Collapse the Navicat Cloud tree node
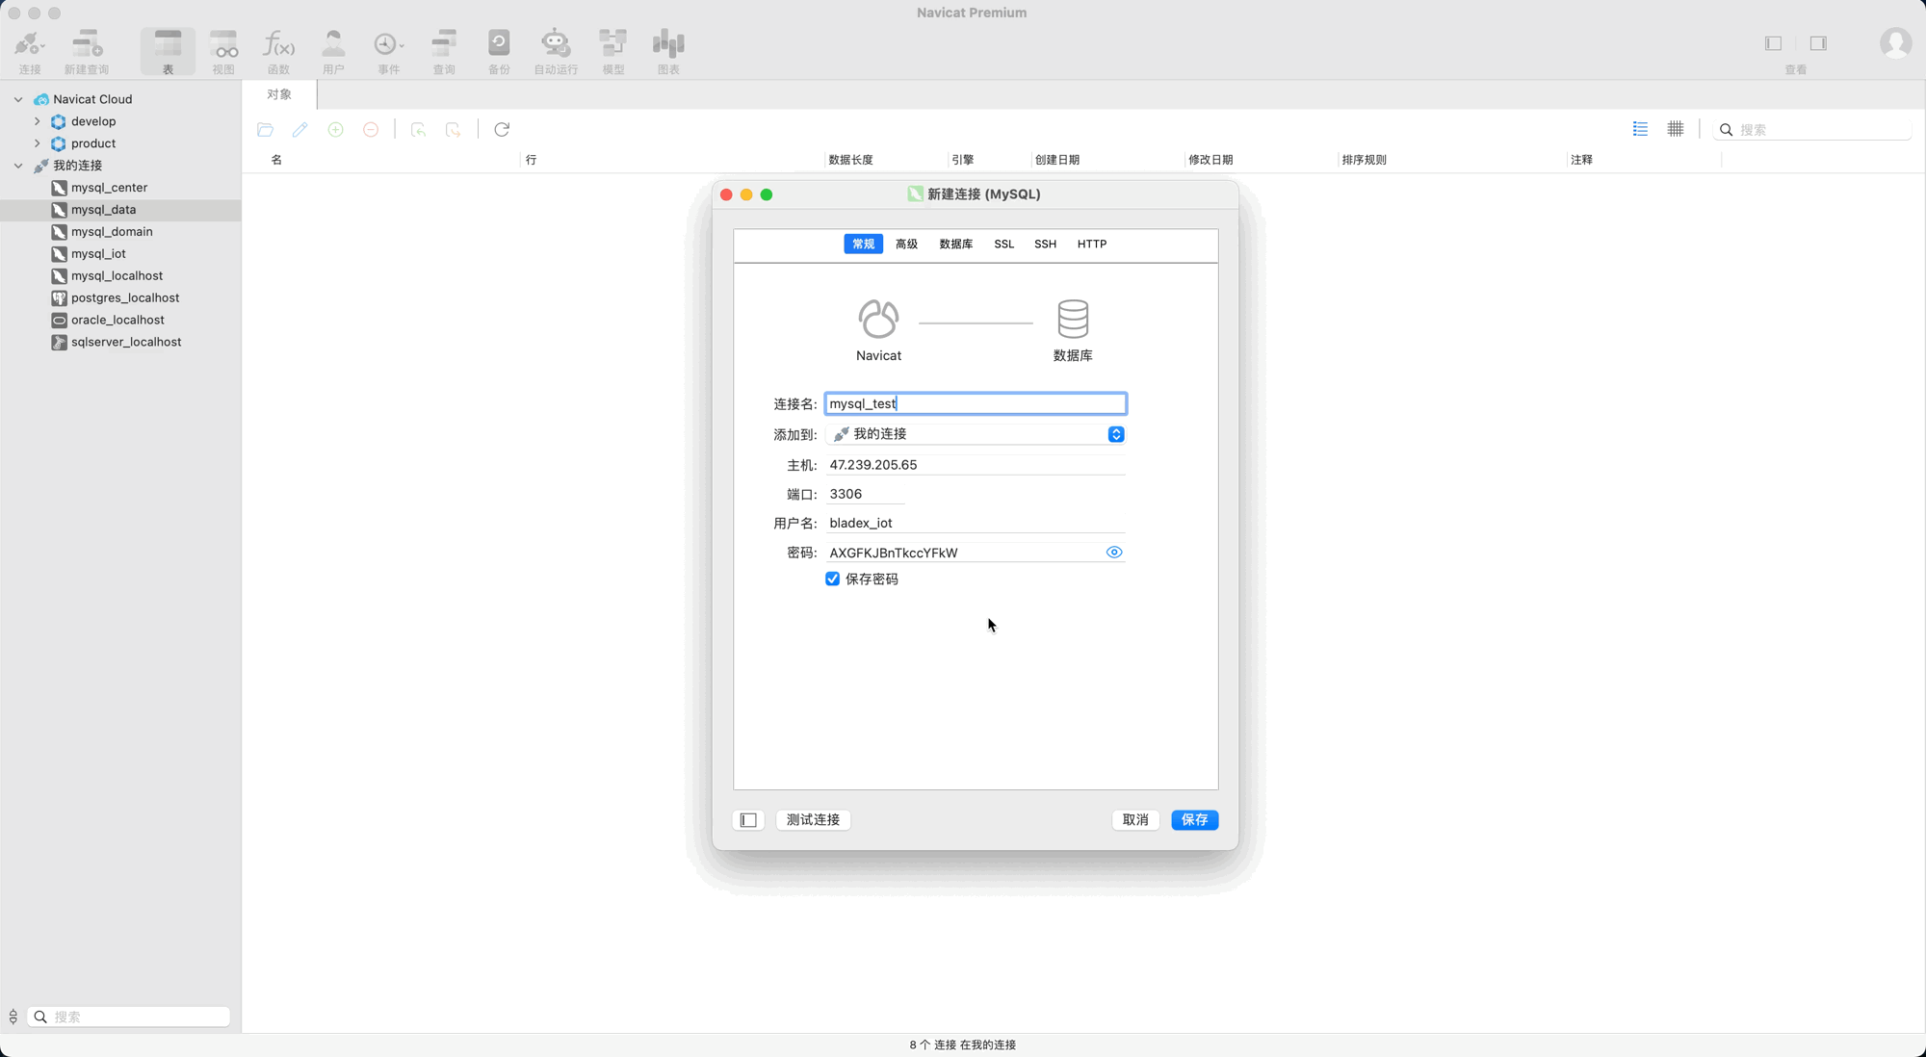The width and height of the screenshot is (1926, 1057). pyautogui.click(x=18, y=99)
